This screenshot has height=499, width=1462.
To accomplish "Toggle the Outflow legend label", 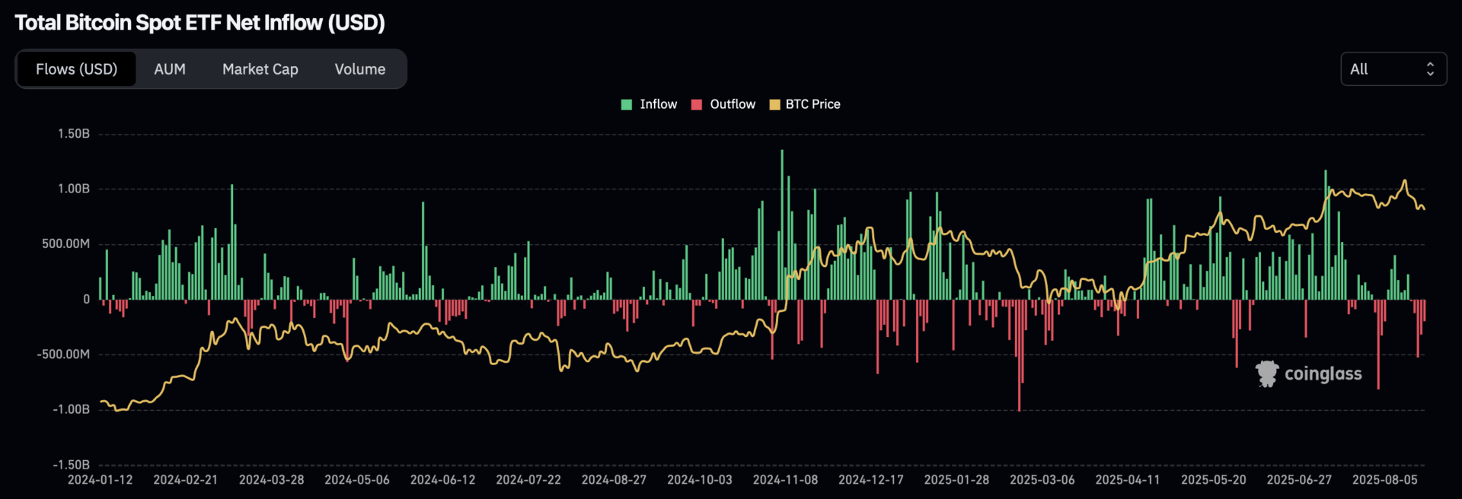I will [x=733, y=104].
